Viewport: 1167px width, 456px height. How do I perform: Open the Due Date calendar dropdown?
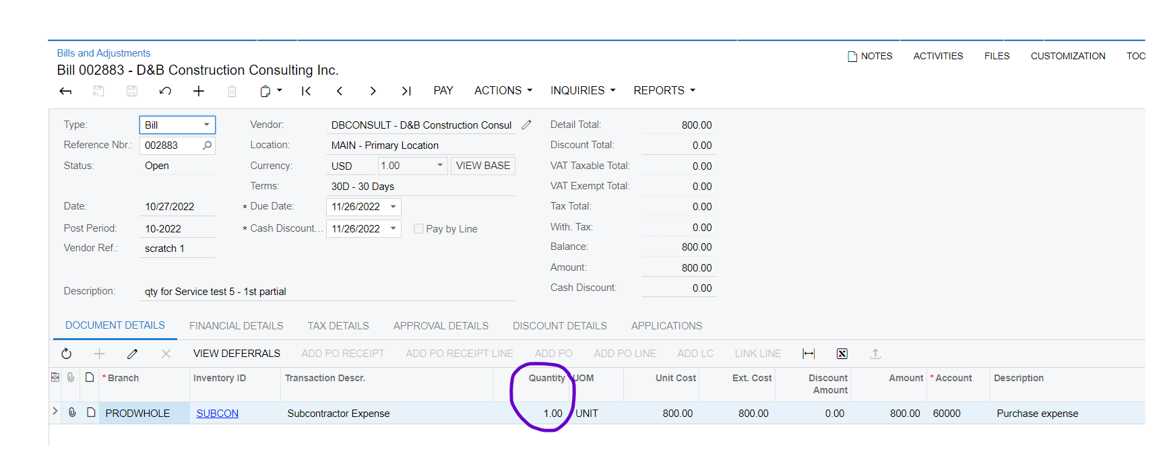point(393,207)
